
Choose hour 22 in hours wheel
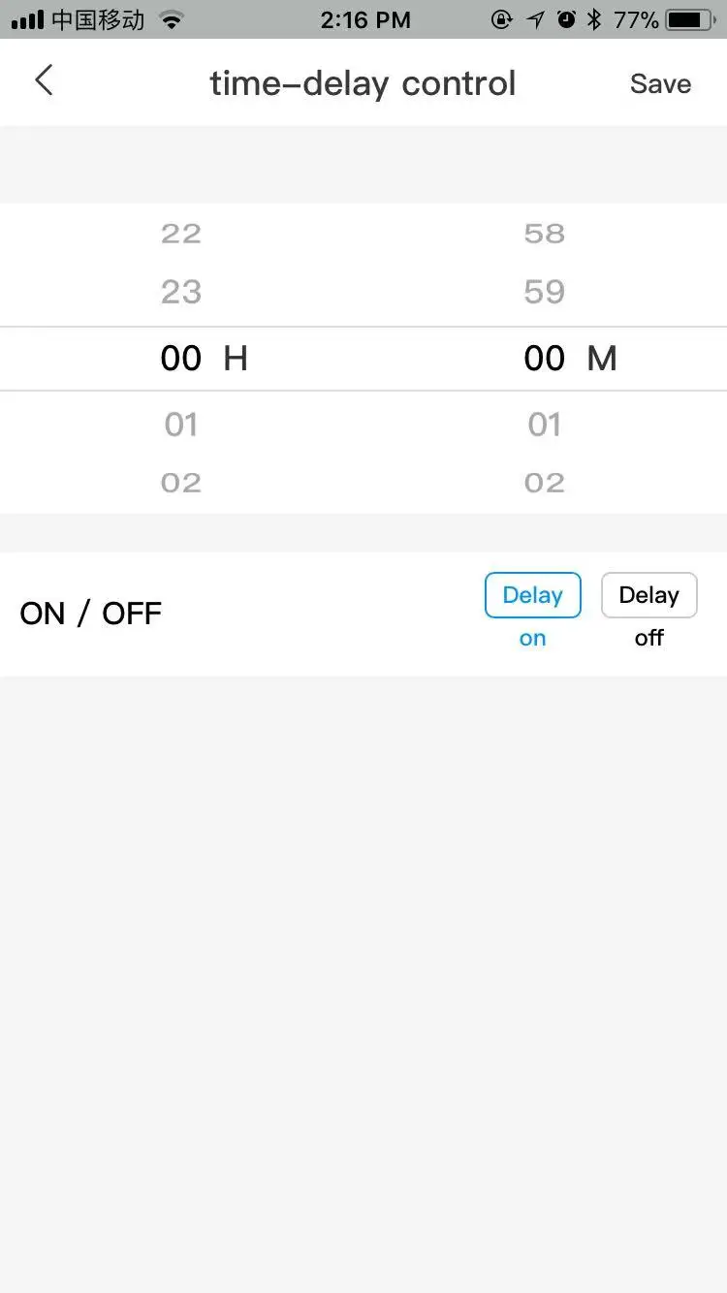(x=181, y=234)
